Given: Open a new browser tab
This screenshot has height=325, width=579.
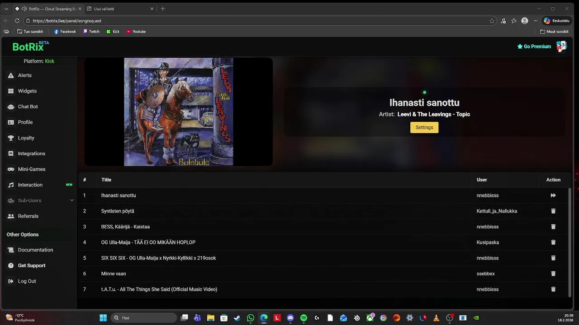Looking at the screenshot, I should [163, 9].
